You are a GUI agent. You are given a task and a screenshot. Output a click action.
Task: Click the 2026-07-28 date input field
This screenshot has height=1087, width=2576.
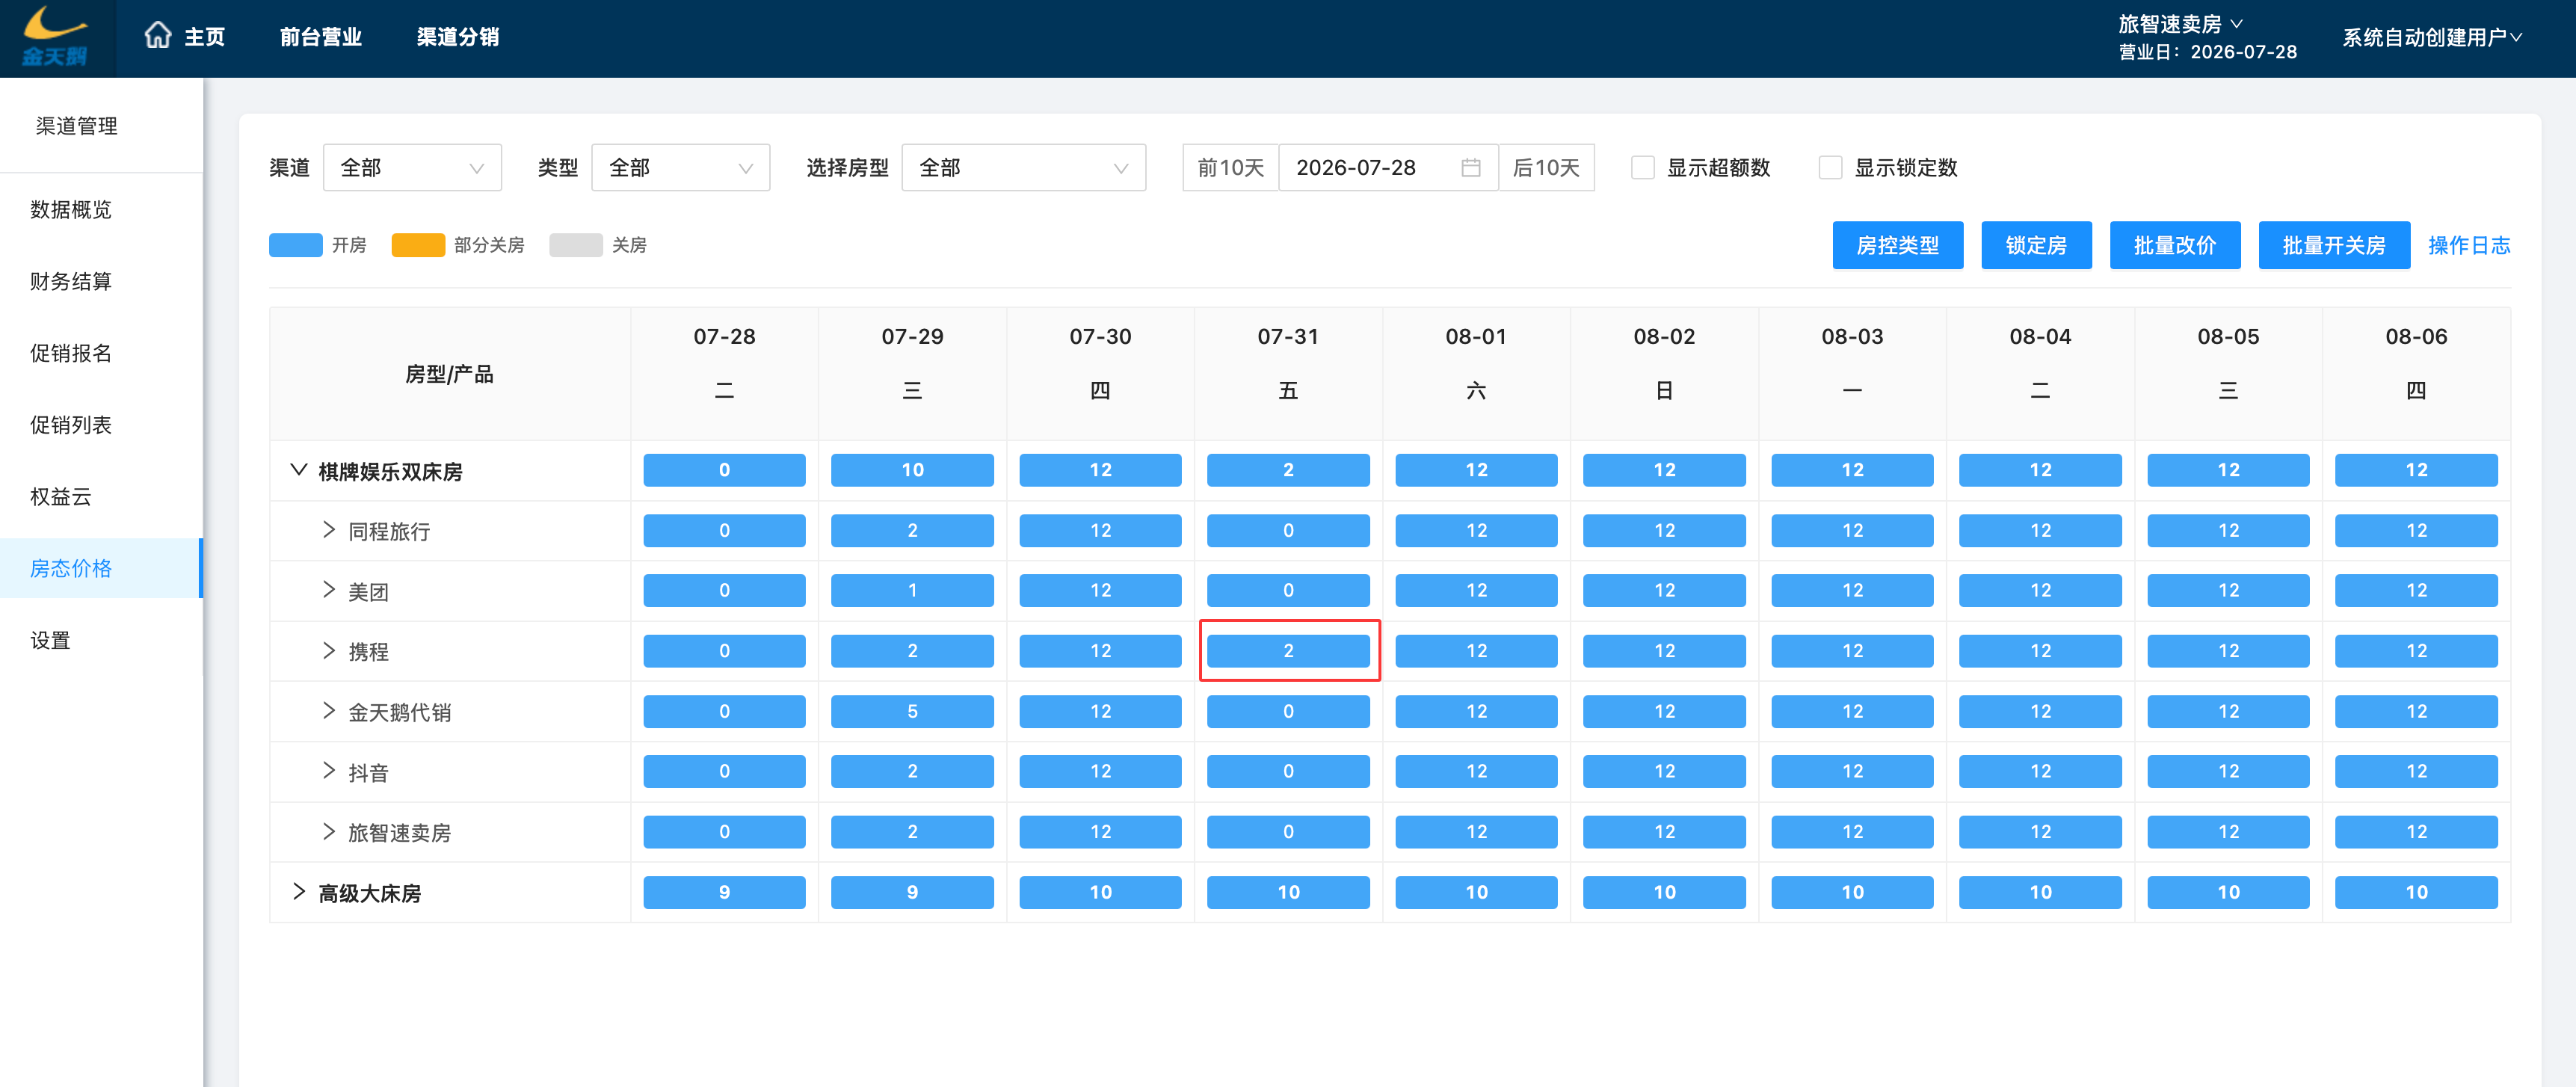tap(1388, 167)
